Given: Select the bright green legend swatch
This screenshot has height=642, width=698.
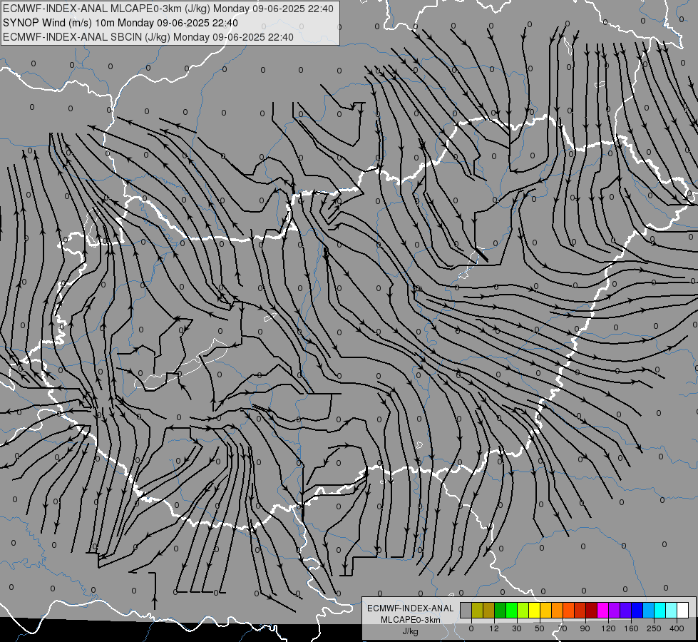Looking at the screenshot, I should pos(511,610).
